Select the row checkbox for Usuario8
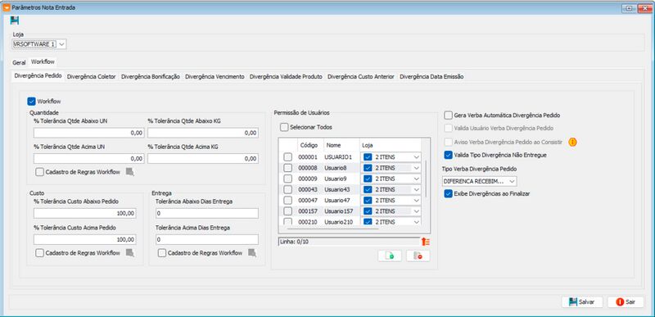The height and width of the screenshot is (317, 655). pyautogui.click(x=288, y=168)
